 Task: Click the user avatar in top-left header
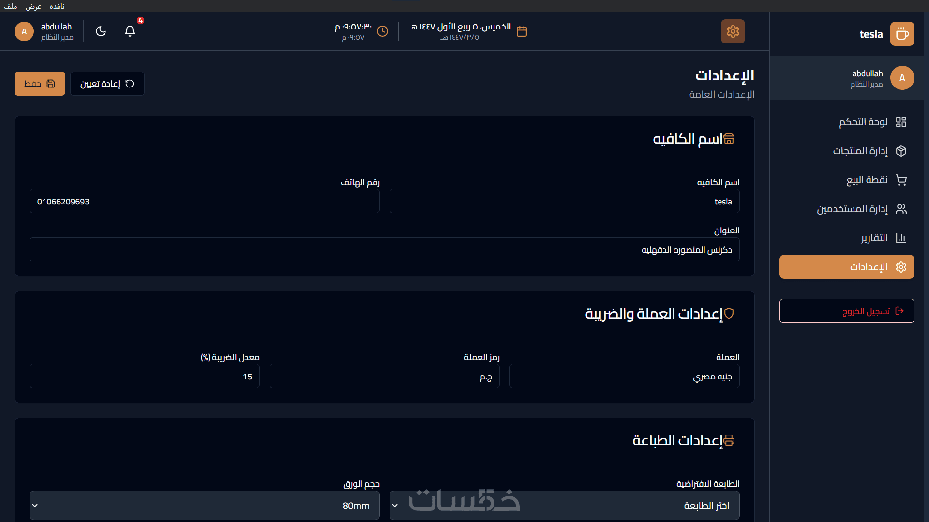24,31
